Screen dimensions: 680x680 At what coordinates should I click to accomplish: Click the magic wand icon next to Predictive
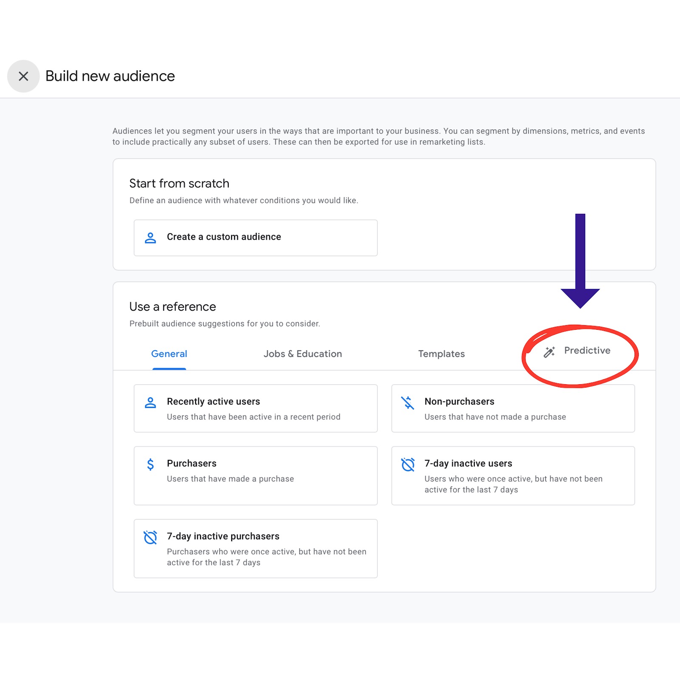[549, 352]
